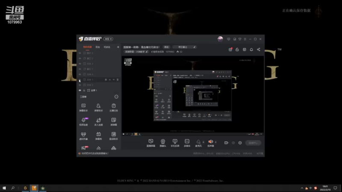This screenshot has width=342, height=192.
Task: Start 视频连麦 from the toolbox
Action: click(x=83, y=122)
